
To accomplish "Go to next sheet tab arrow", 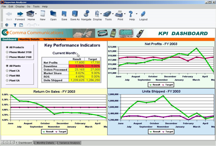I will [x=9, y=142].
